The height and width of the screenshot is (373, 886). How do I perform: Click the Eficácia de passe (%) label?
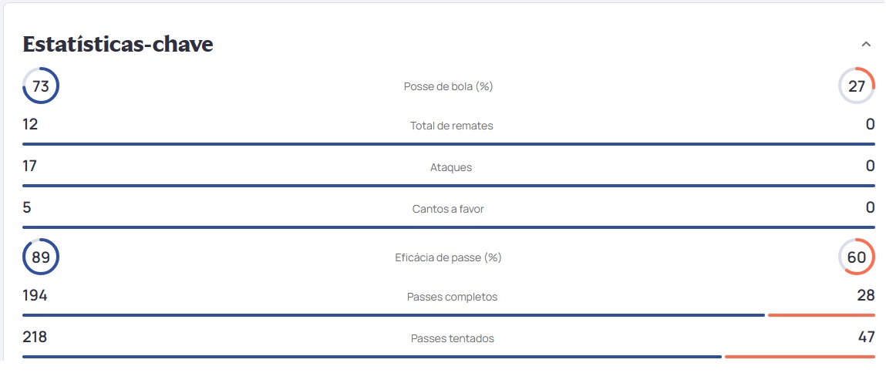(x=448, y=257)
